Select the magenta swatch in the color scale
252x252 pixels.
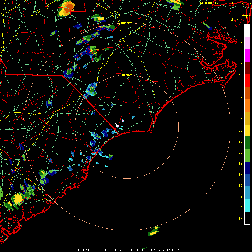click(247, 56)
